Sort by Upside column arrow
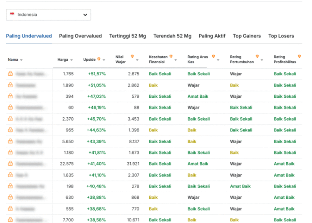 (104, 60)
